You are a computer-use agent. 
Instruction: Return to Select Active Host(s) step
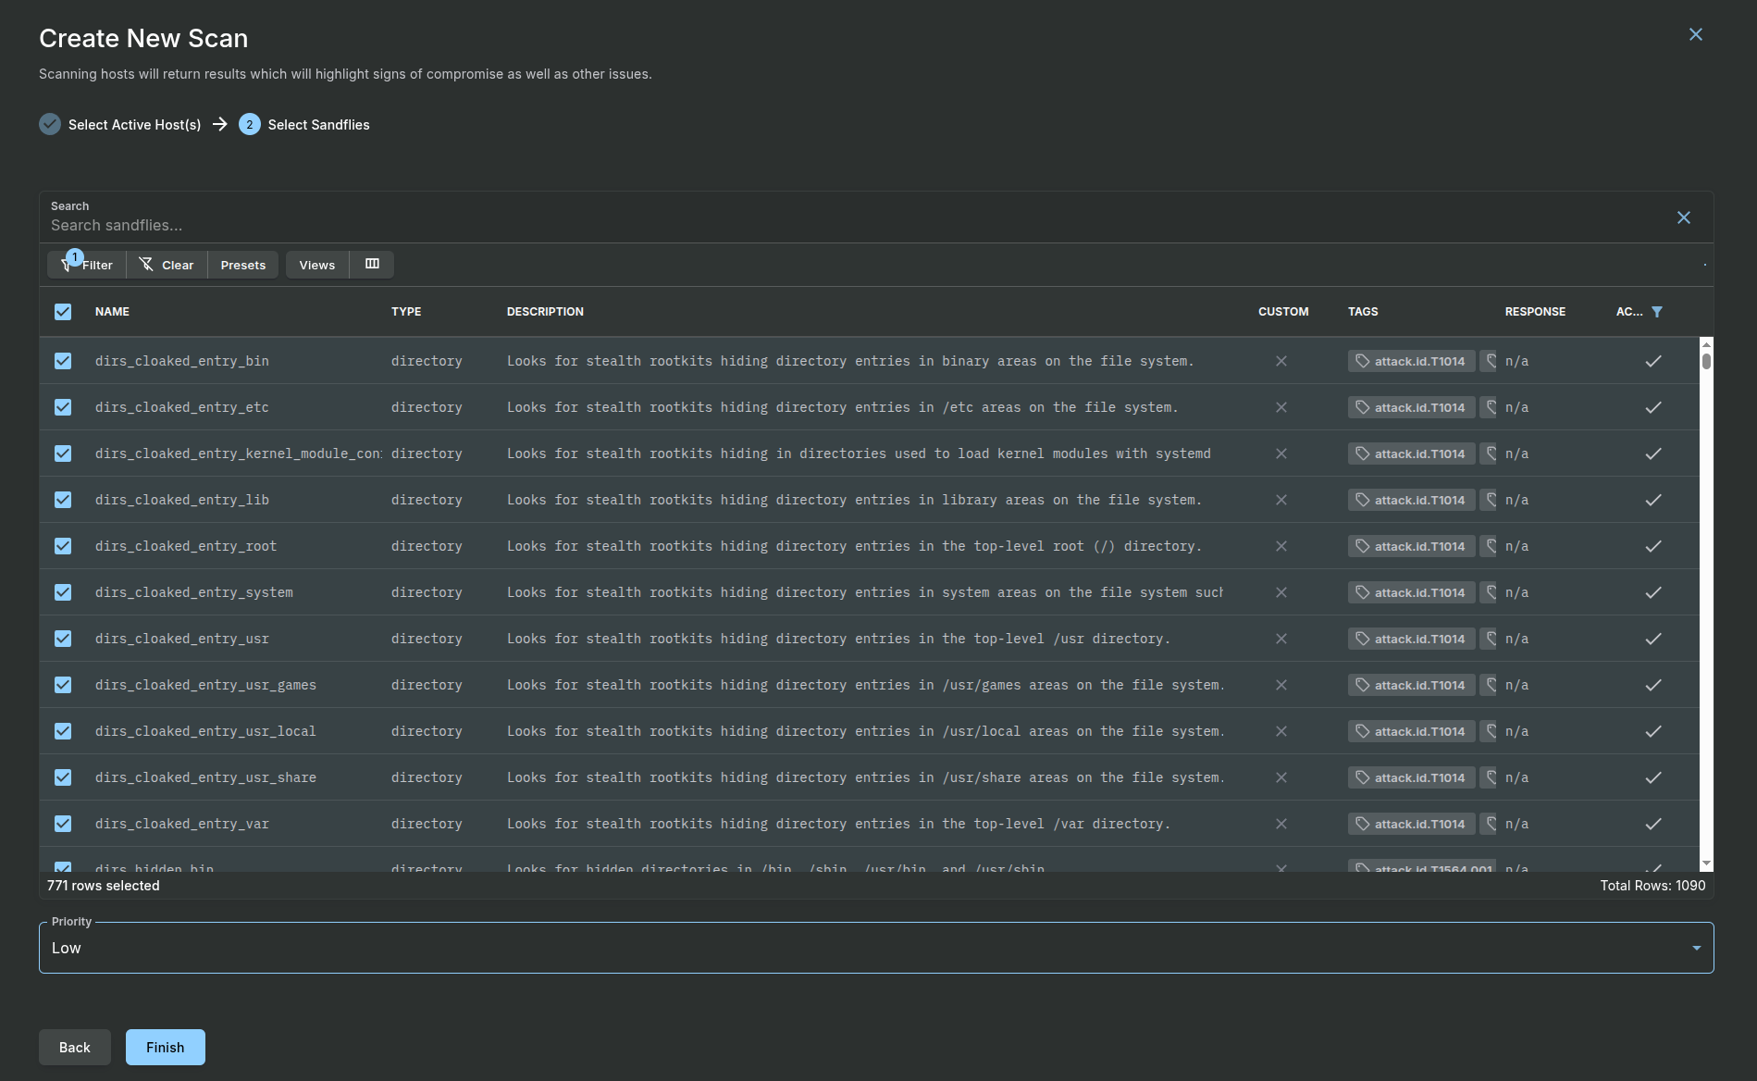click(133, 124)
